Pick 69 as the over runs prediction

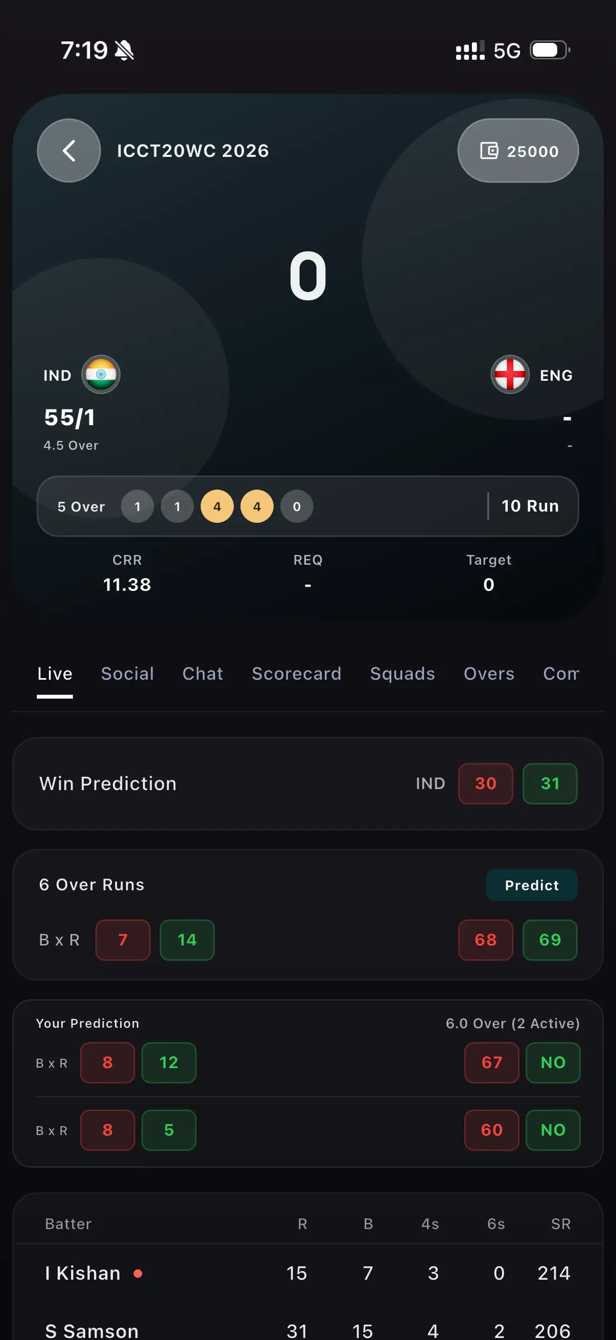tap(550, 939)
